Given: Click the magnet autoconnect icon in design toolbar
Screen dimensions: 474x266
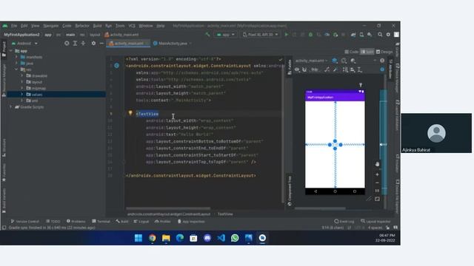Looking at the screenshot, I should point(304,69).
